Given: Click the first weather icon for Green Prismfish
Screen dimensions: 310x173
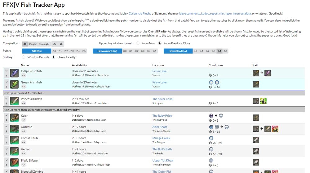Looking at the screenshot, I should tap(211, 82).
